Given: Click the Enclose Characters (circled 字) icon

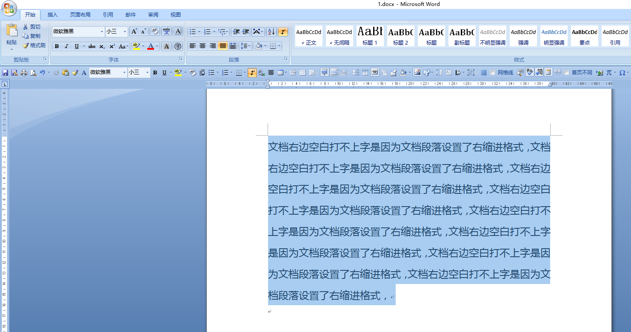Looking at the screenshot, I should coord(178,46).
